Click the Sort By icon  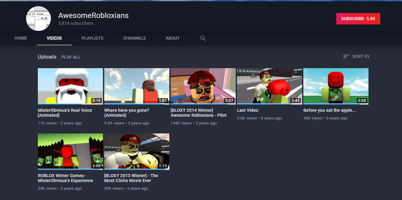346,57
